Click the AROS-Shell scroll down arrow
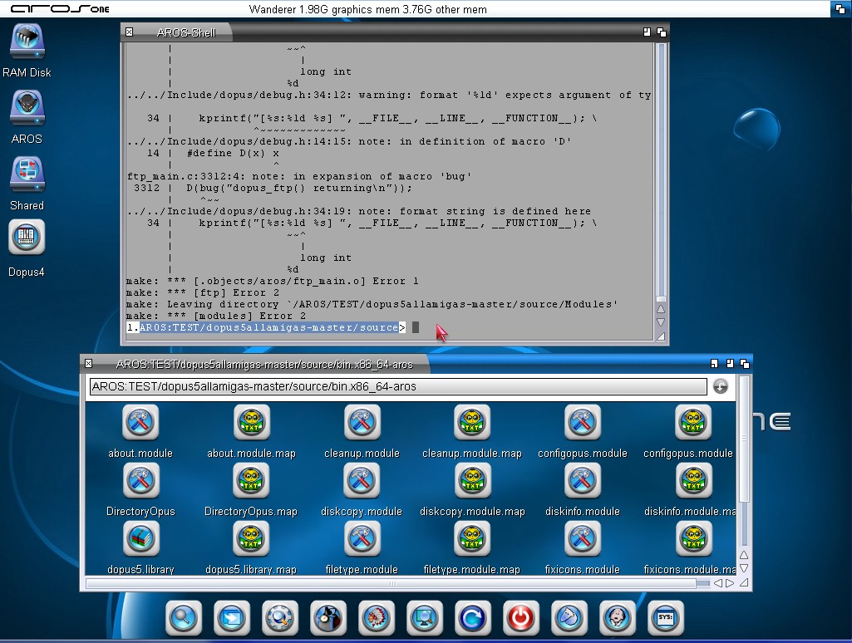This screenshot has width=852, height=643. (x=661, y=322)
